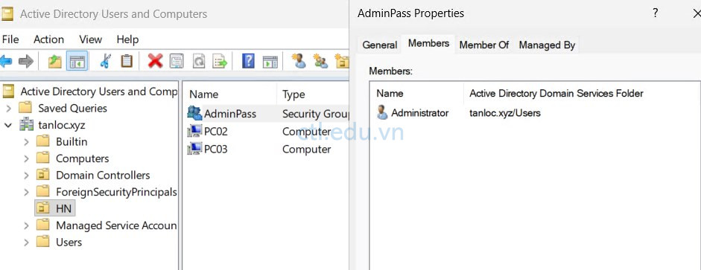The image size is (701, 270).
Task: Click the Security Group type cell
Action: tap(315, 114)
